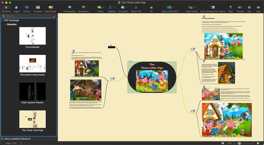Click the note icon on Chapter 1 topic
This screenshot has height=145, width=264.
(194, 49)
